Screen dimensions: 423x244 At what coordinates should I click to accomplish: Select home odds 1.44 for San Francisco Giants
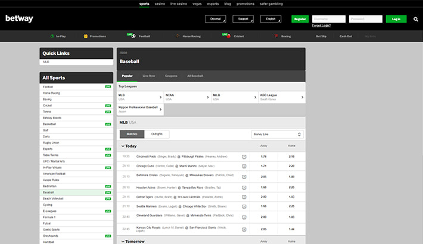click(x=291, y=230)
